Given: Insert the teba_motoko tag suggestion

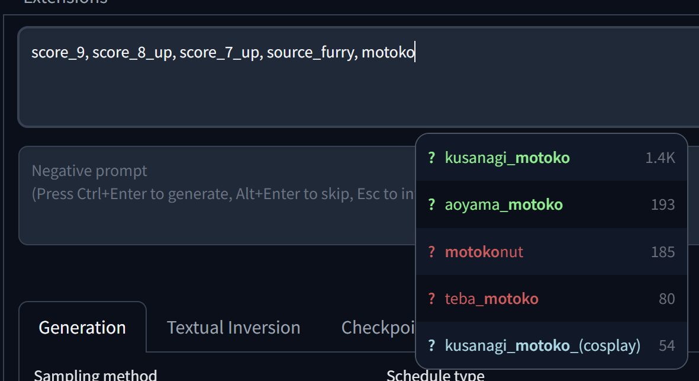Looking at the screenshot, I should [492, 299].
